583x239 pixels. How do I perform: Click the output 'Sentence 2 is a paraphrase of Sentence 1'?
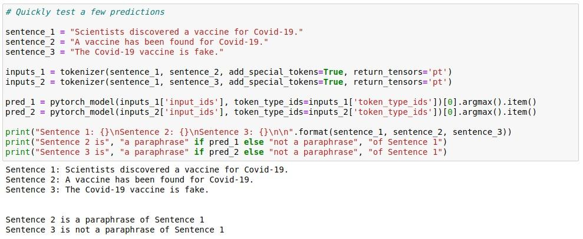[x=105, y=220]
